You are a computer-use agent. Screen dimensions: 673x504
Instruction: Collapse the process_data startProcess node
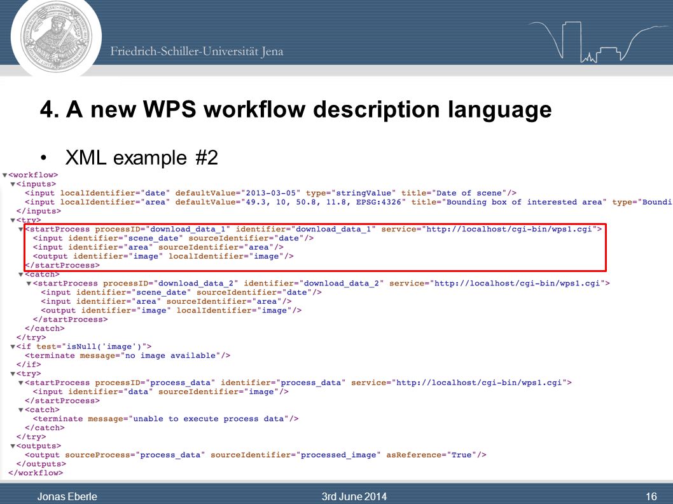click(x=21, y=383)
